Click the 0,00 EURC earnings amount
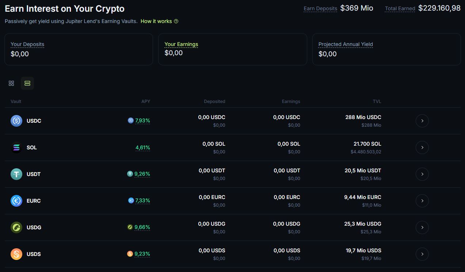The image size is (465, 272). click(287, 197)
